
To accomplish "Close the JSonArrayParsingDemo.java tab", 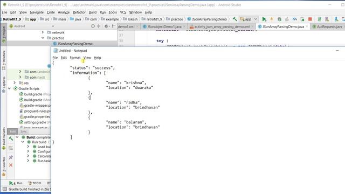I will [307, 26].
